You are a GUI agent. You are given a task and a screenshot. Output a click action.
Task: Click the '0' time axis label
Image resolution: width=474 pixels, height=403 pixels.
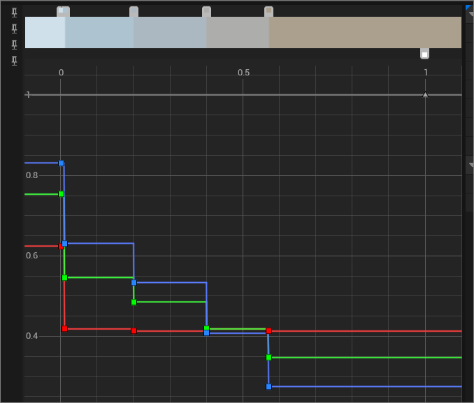tap(61, 73)
